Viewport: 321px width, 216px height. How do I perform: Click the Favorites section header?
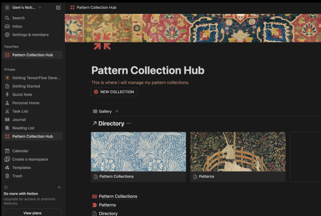pos(11,47)
